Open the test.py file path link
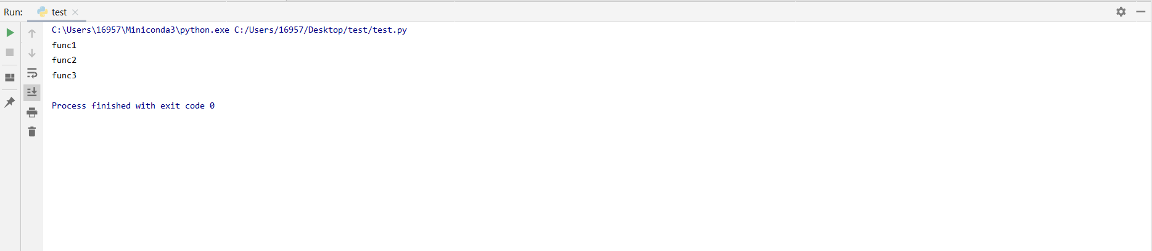This screenshot has height=251, width=1152. click(321, 30)
